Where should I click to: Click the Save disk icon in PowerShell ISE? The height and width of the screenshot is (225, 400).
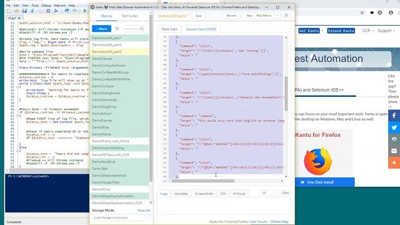[24, 11]
